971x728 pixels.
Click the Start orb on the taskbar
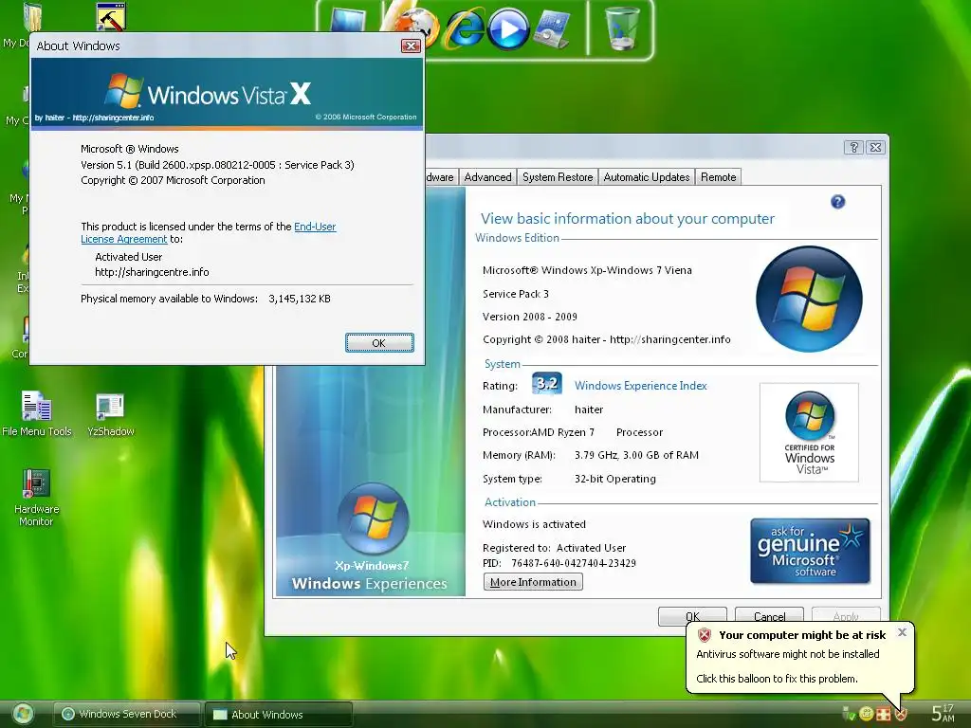point(23,715)
